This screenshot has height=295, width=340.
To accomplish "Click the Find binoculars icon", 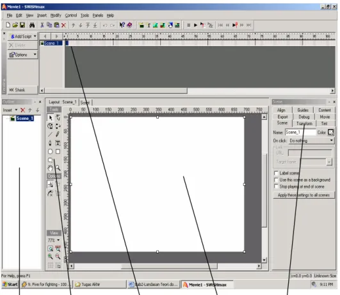I will point(32,25).
